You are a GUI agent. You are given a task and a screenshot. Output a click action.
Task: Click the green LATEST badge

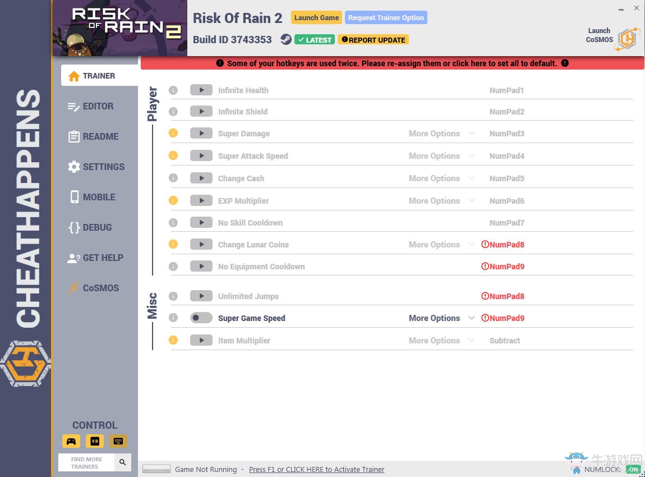click(x=315, y=40)
